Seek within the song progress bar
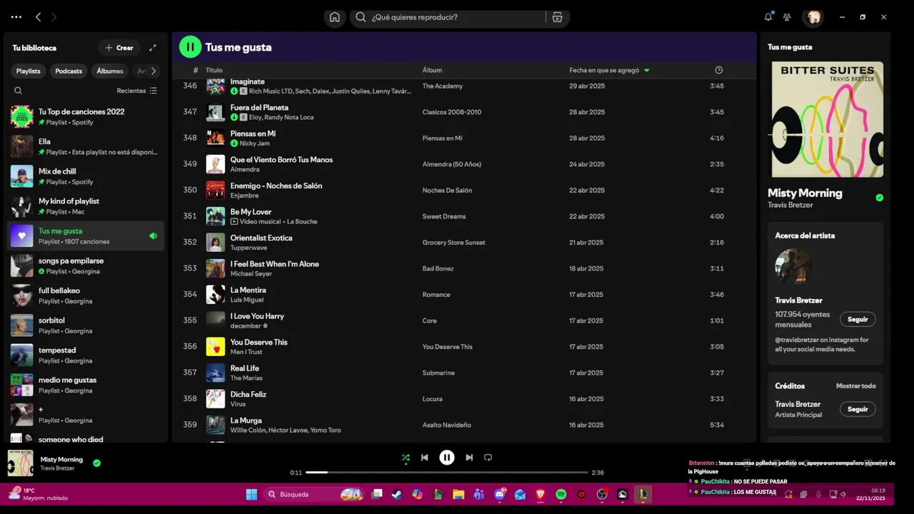The image size is (914, 514). [x=447, y=473]
